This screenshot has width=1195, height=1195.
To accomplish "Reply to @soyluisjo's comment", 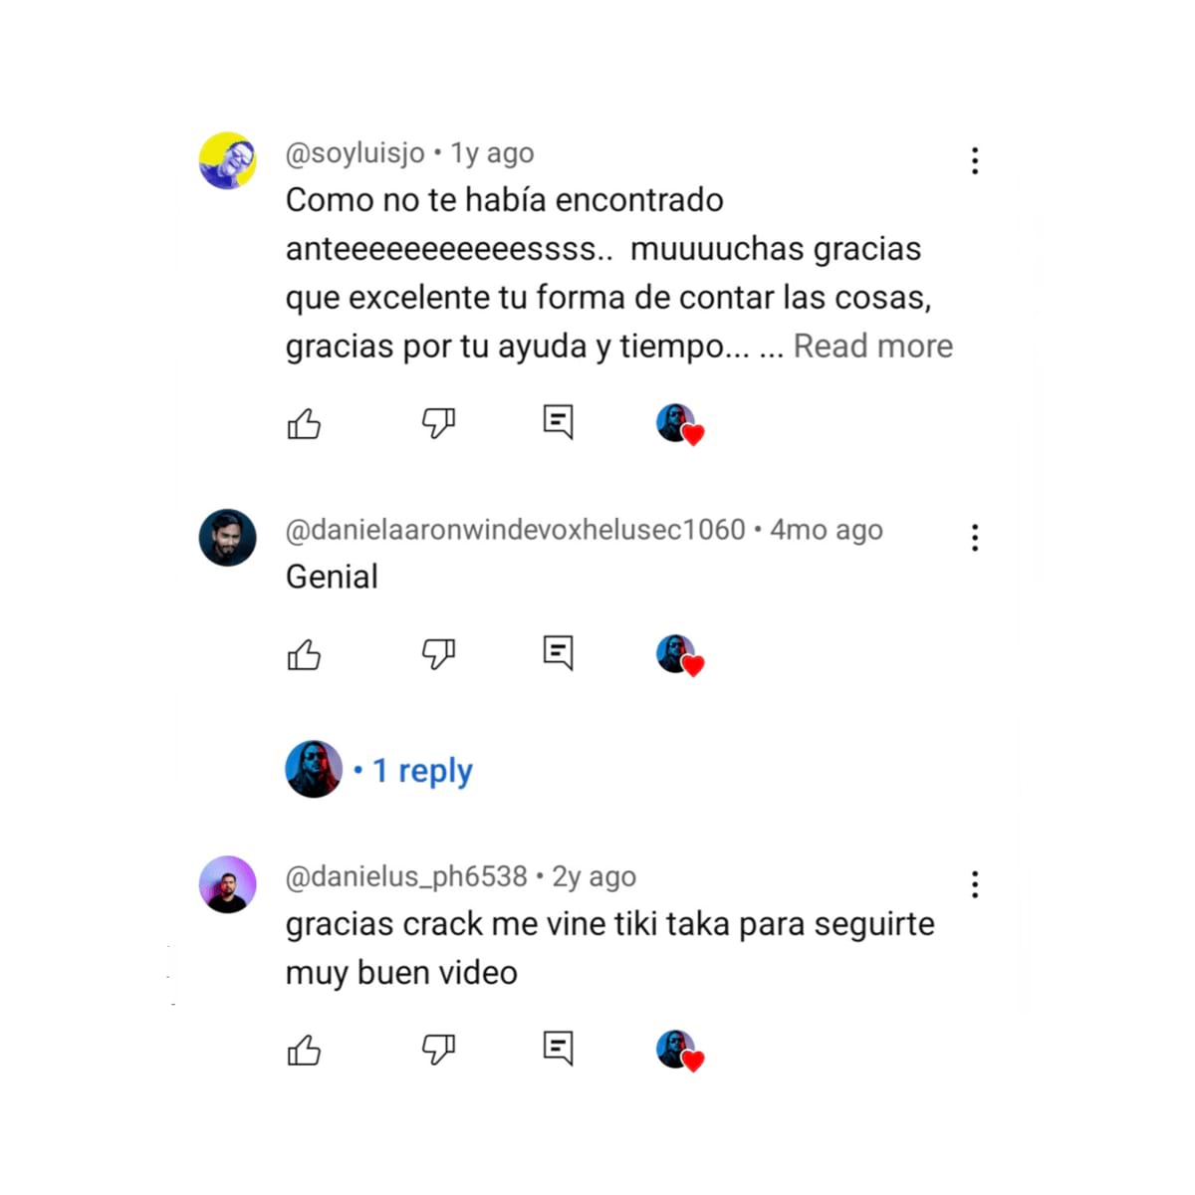I will coord(558,422).
